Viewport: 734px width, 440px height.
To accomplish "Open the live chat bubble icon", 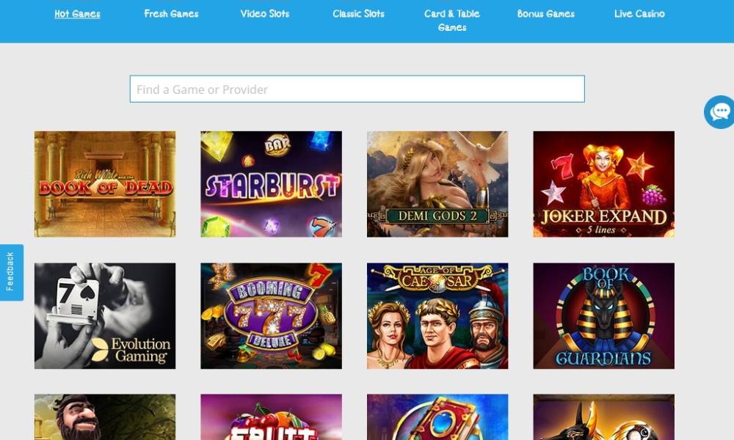I will pyautogui.click(x=719, y=112).
